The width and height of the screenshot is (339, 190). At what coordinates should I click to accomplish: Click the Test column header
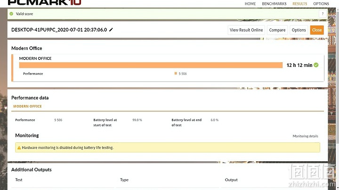point(18,180)
